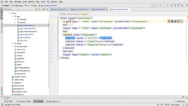
Task: Click fold toggle beside the select line in gutter
Action: [x=59, y=35]
